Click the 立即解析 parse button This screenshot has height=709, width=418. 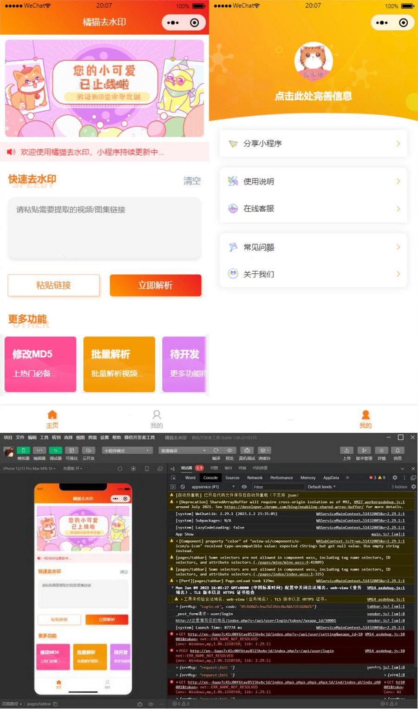coord(155,285)
